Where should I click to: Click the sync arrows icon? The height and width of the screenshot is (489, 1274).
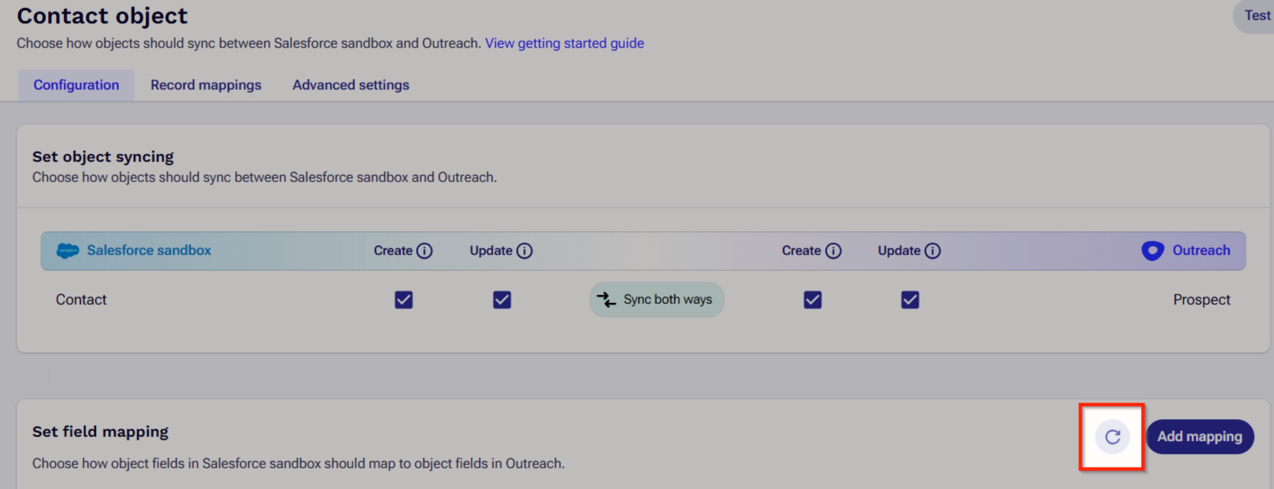(606, 299)
